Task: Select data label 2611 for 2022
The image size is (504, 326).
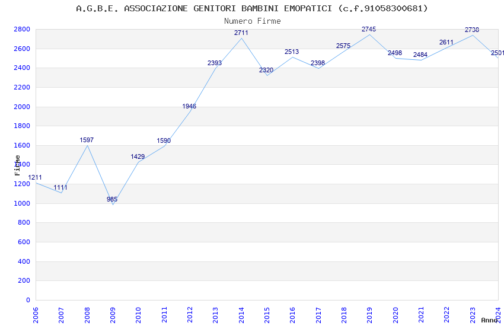Action: (446, 43)
